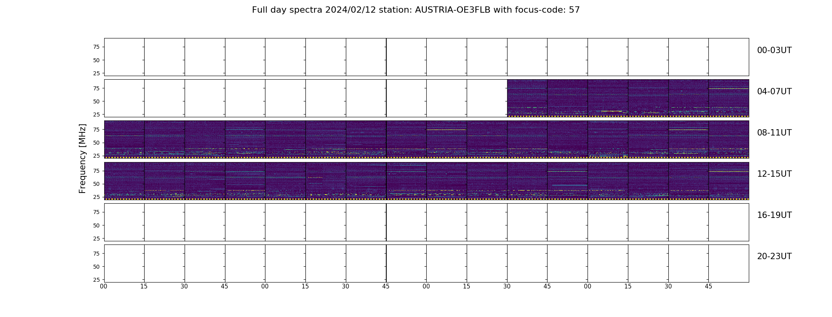Click the bright yellow line at 75 MHz in last 12-15UT tile
The height and width of the screenshot is (317, 832).
pyautogui.click(x=729, y=171)
